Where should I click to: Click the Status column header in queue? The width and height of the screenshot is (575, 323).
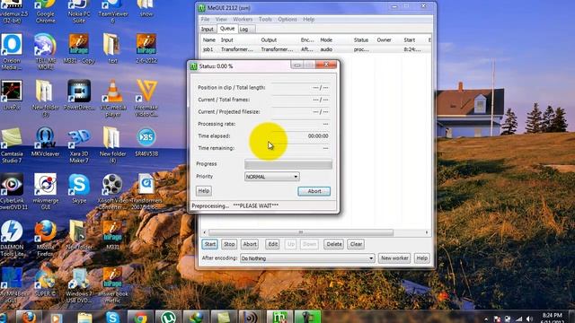361,39
